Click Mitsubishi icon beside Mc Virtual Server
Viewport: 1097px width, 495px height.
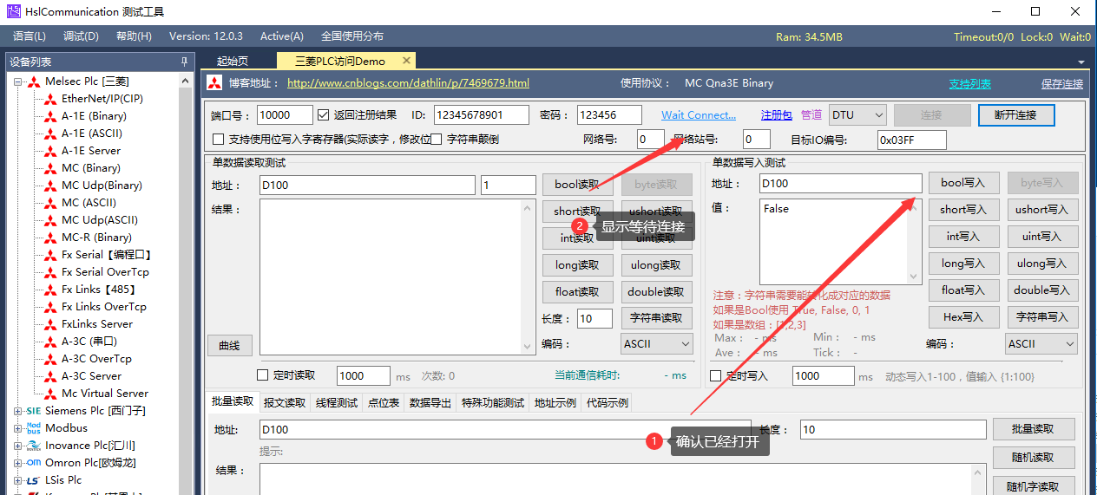[50, 394]
